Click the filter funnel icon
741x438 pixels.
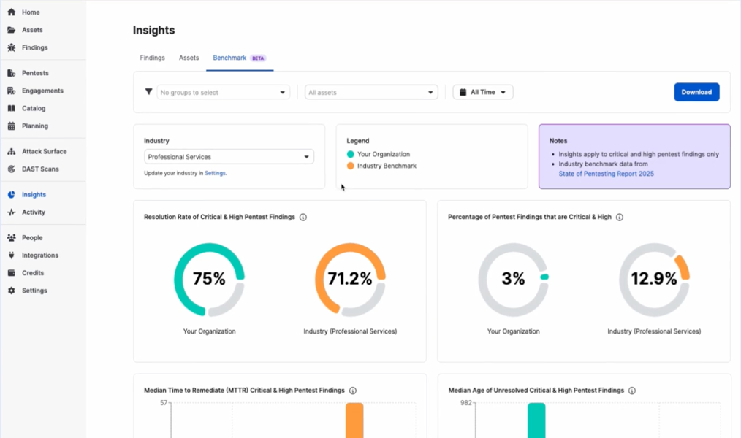pos(149,92)
